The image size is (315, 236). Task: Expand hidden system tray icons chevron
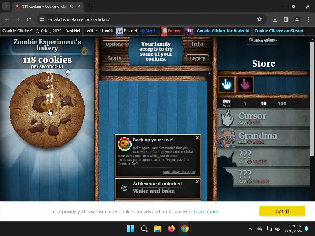250,229
